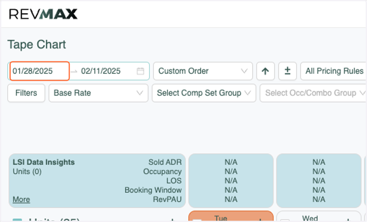Click the RevMax logo
Screen dimensions: 367x222
pyautogui.click(x=43, y=14)
